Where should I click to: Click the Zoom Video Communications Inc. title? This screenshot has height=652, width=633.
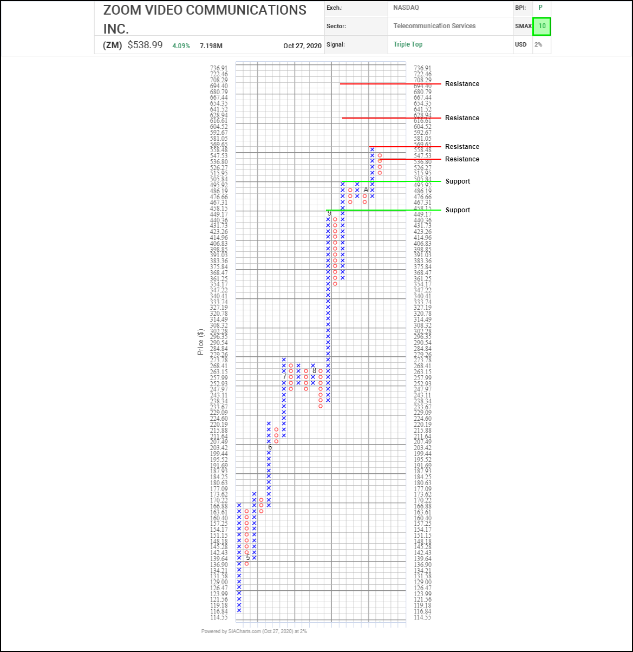click(205, 19)
